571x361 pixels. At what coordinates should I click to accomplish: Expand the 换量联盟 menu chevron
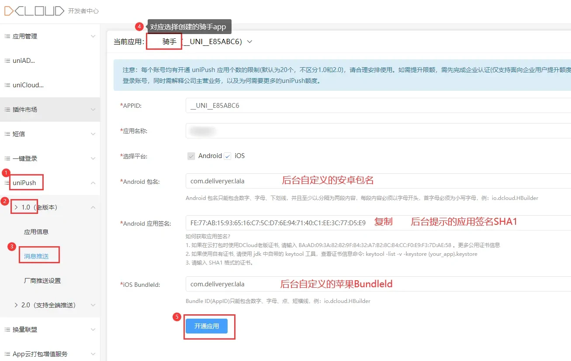coord(93,330)
